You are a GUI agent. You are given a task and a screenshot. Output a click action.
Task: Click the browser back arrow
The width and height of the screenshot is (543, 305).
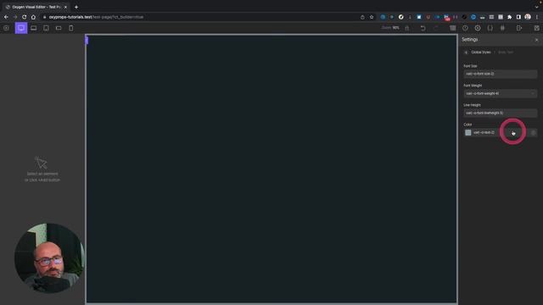coord(6,17)
